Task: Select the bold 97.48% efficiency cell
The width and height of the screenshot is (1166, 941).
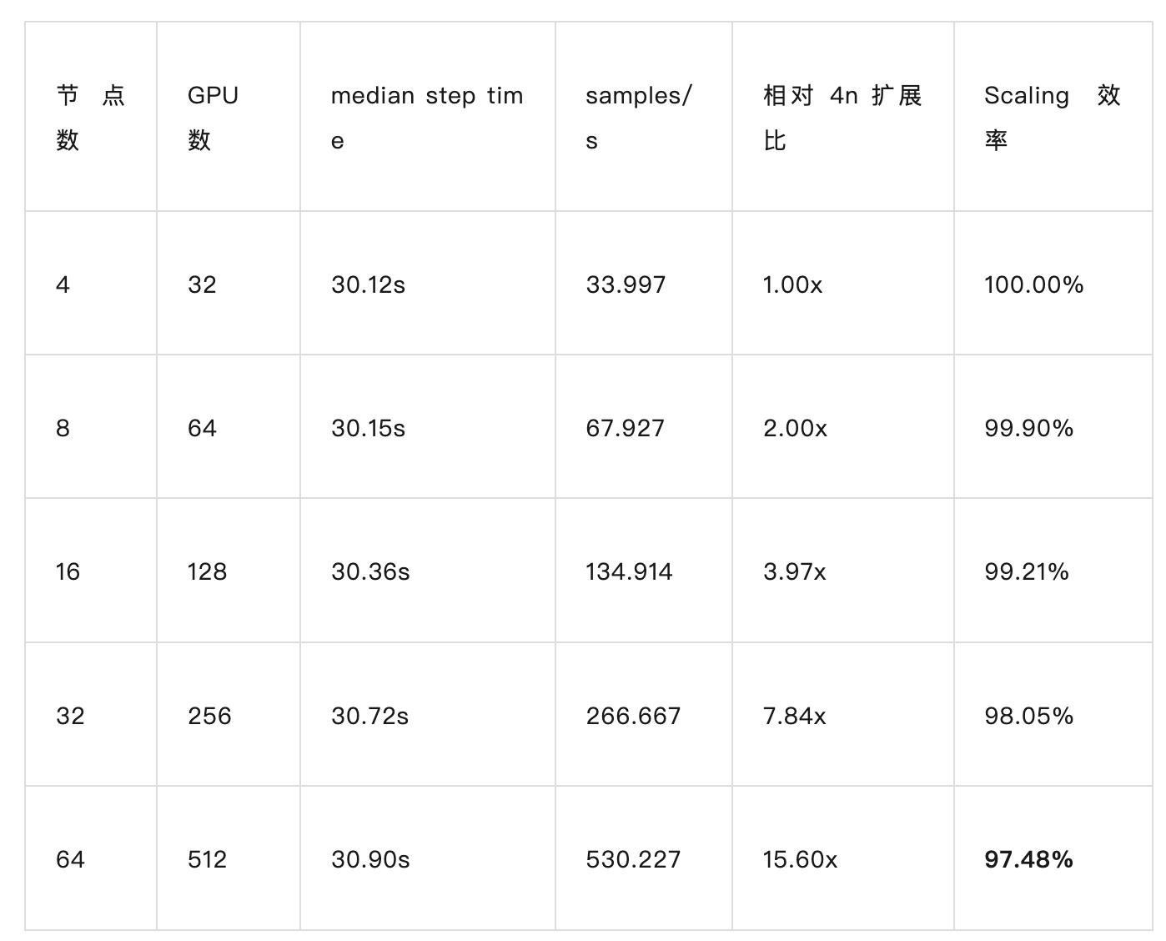Action: tap(1053, 858)
